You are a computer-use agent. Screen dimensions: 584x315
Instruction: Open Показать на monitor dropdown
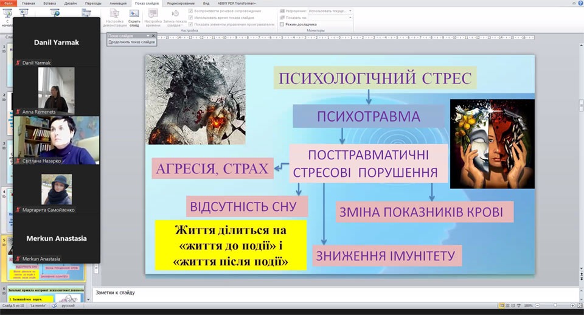coord(350,18)
